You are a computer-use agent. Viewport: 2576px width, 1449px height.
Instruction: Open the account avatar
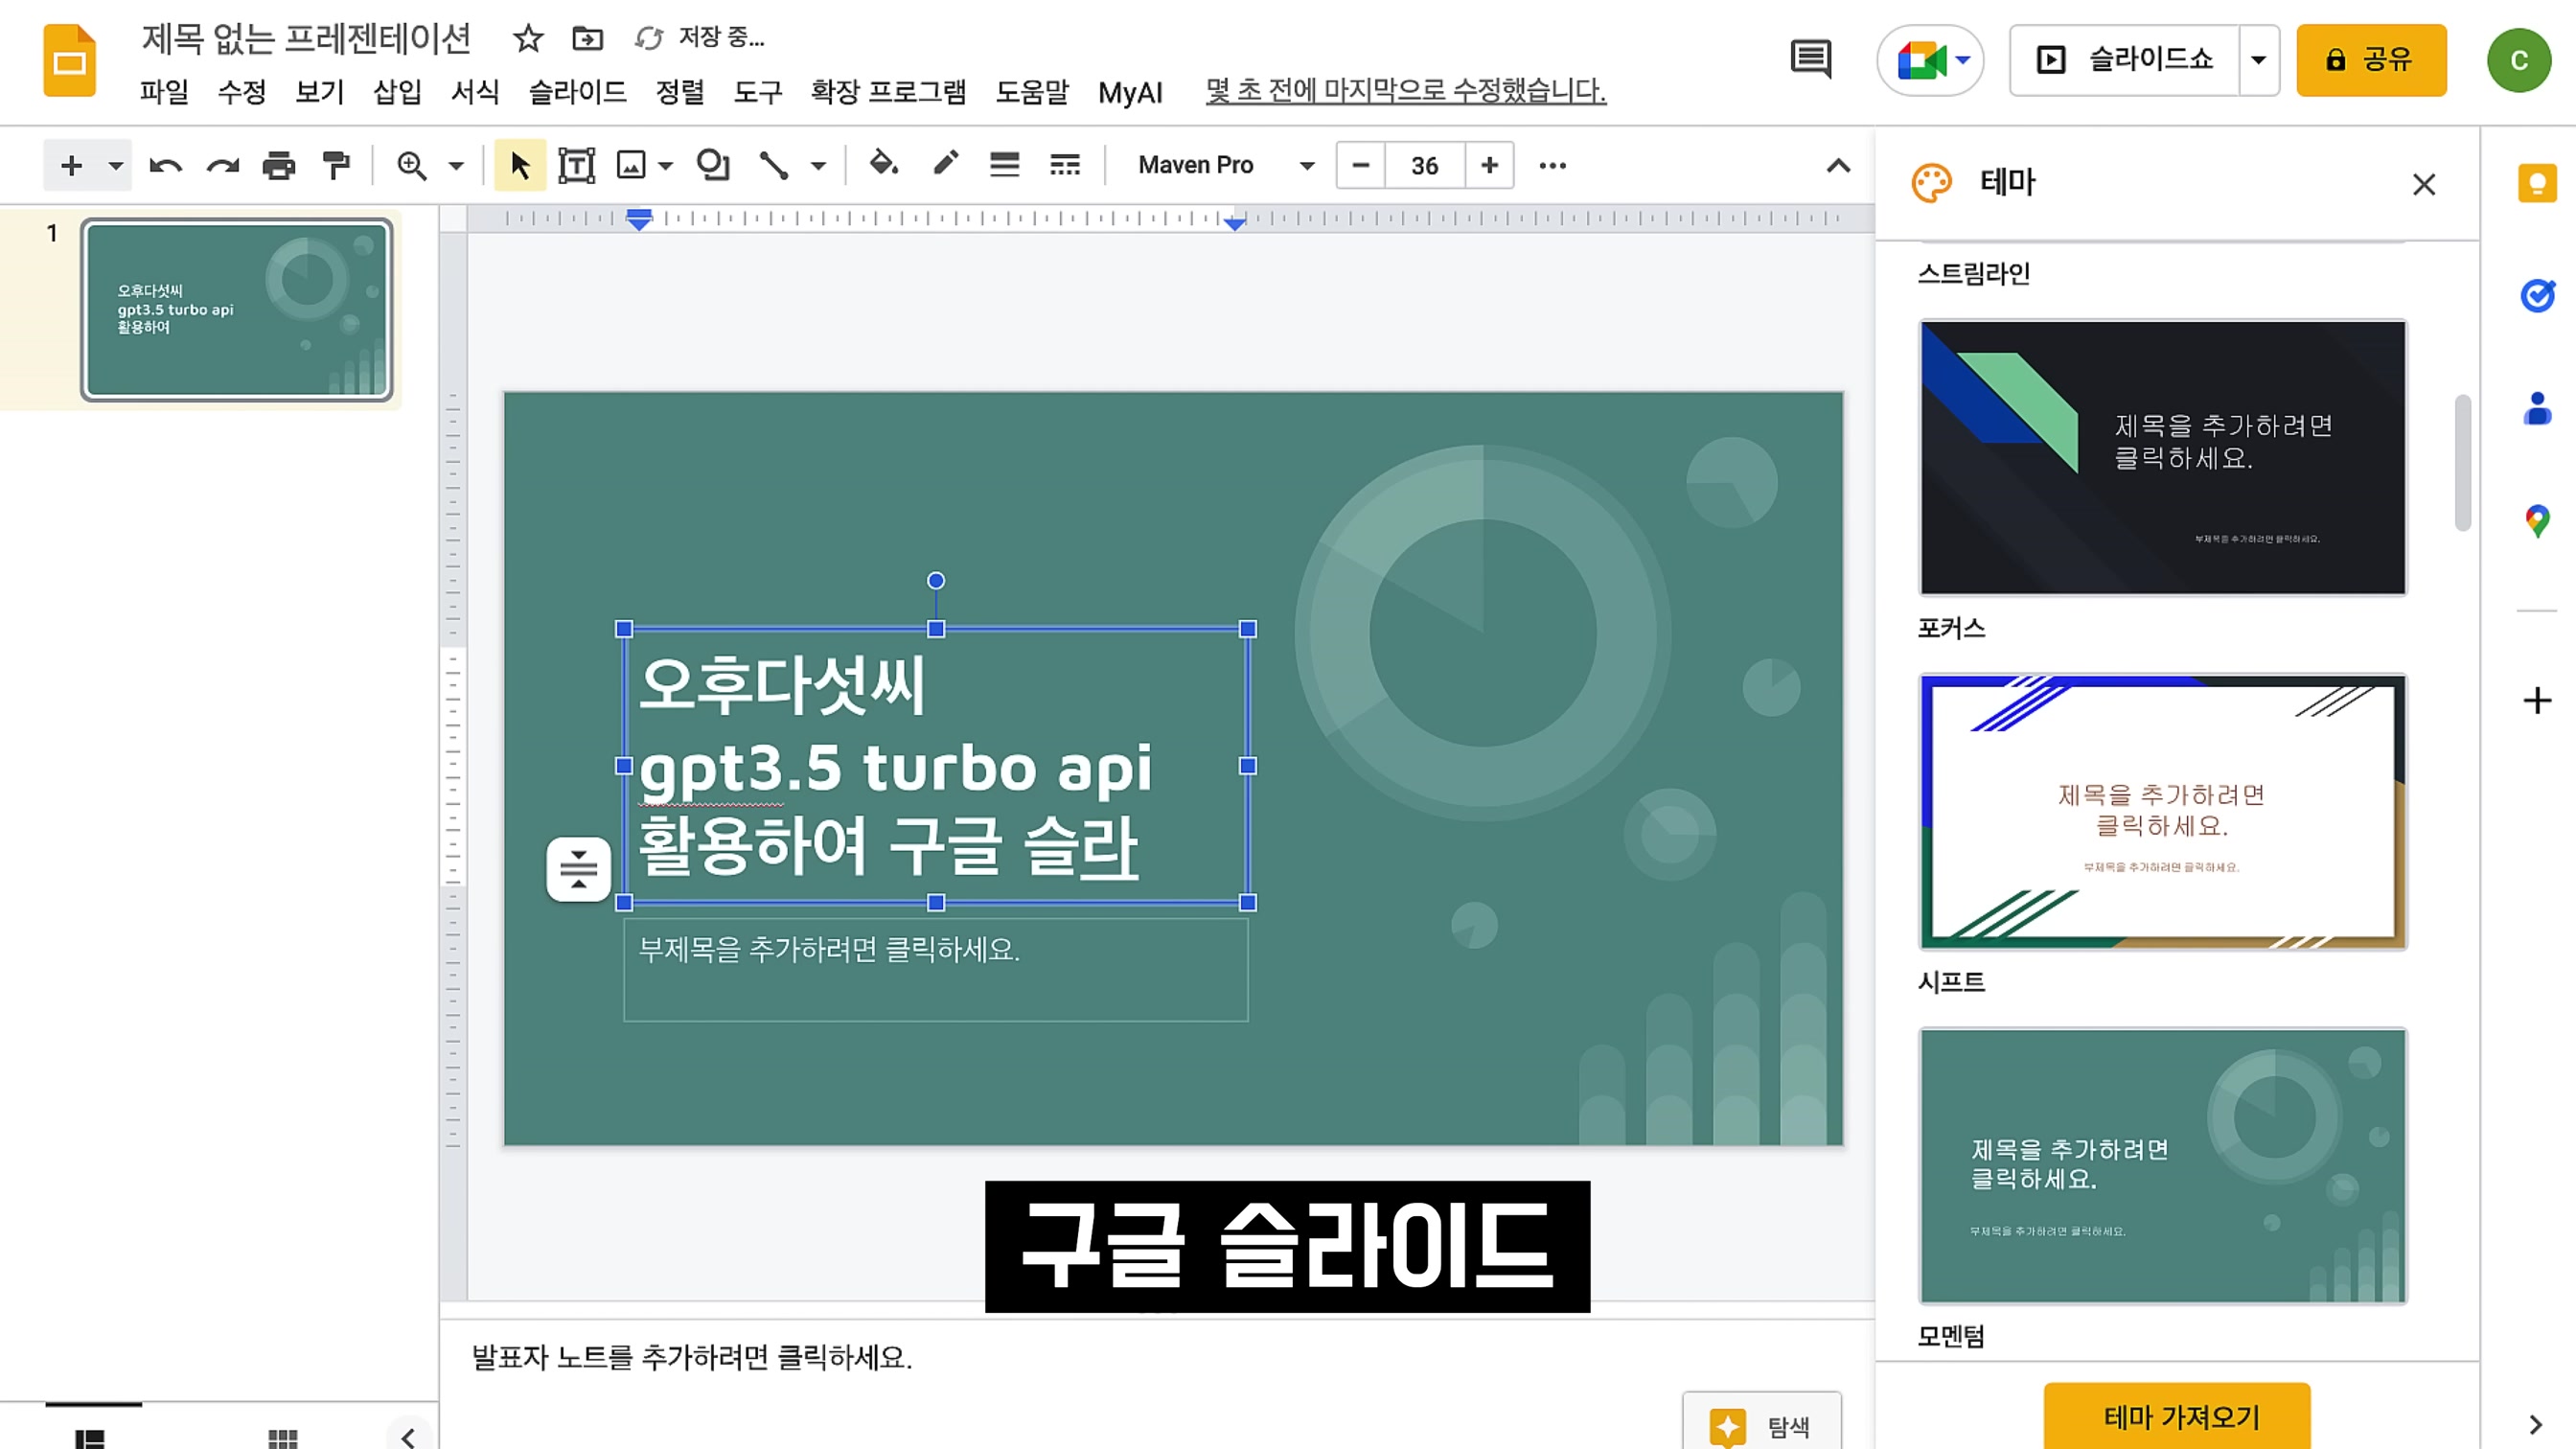[x=2519, y=60]
